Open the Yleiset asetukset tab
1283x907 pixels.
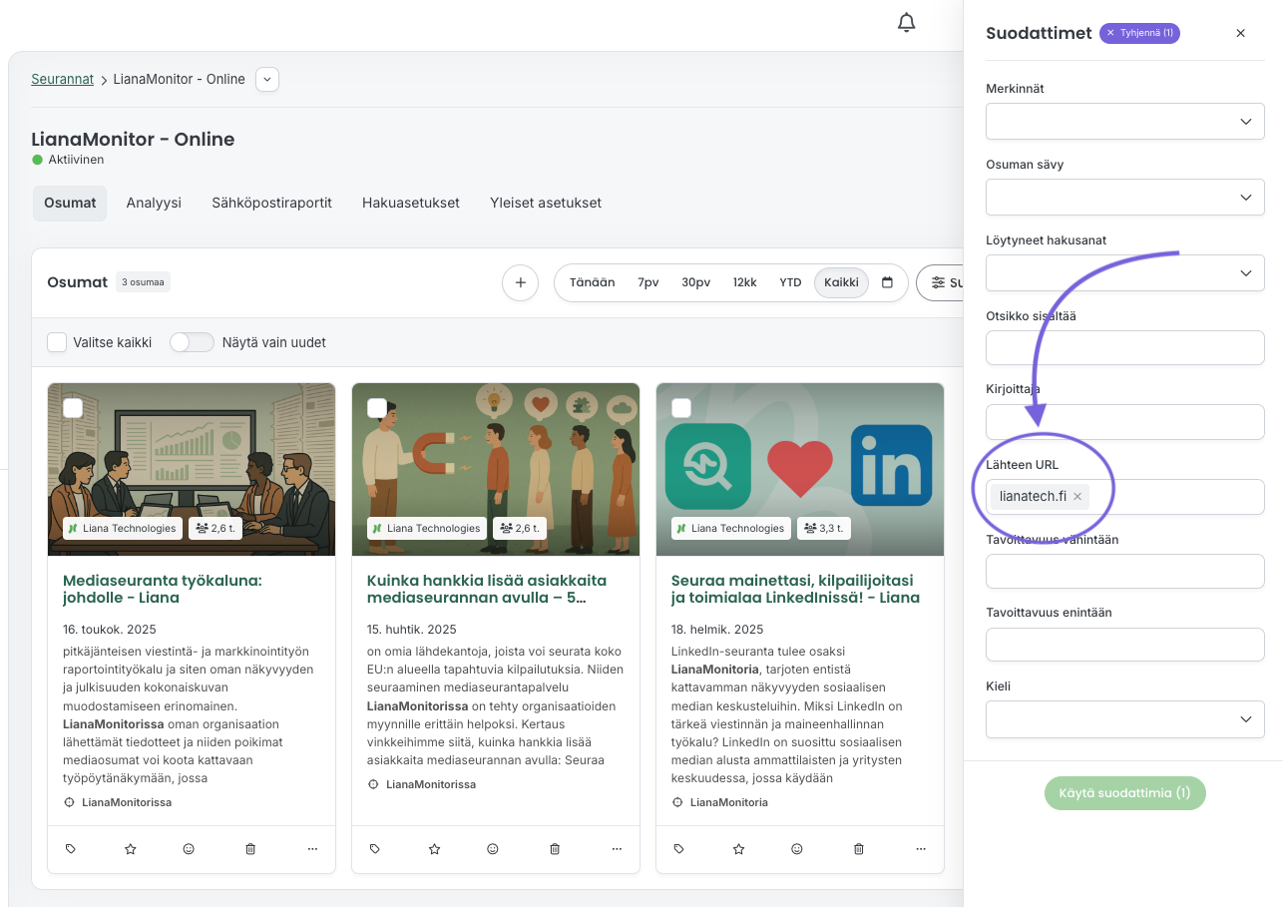546,203
